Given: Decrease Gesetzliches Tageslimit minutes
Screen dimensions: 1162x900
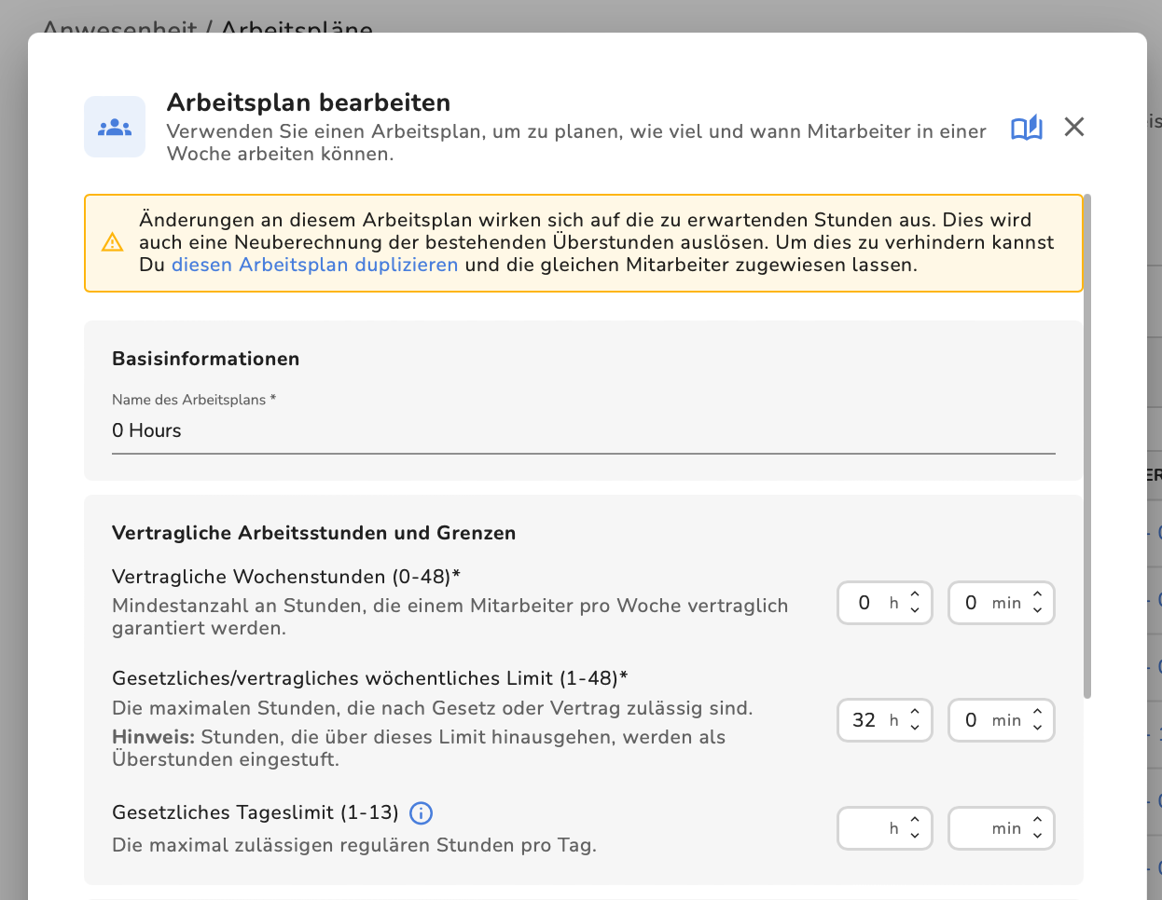Looking at the screenshot, I should [1037, 837].
